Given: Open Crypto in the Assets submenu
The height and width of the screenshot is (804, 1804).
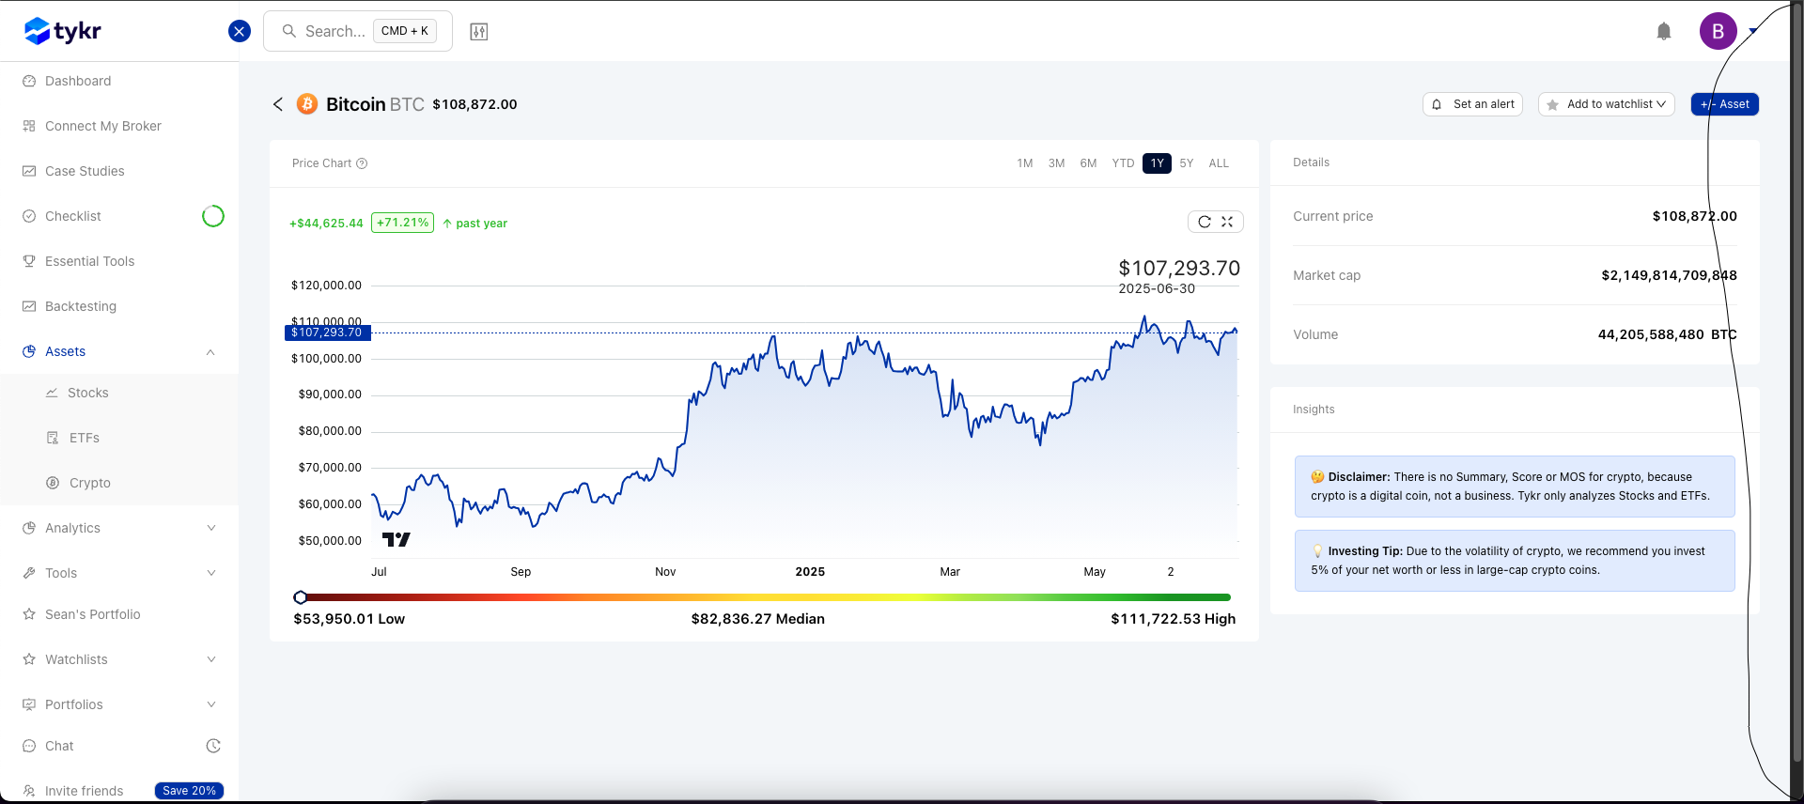Looking at the screenshot, I should (90, 483).
